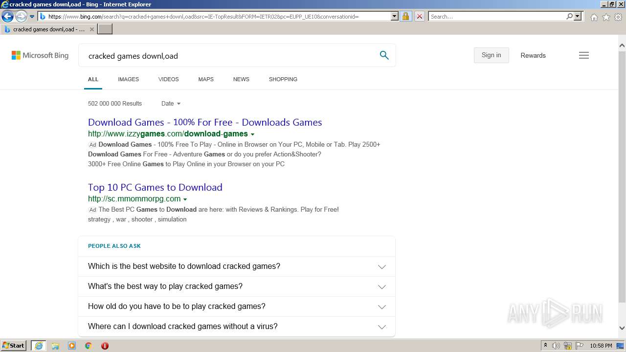Select the ALL results tab
Image resolution: width=626 pixels, height=352 pixels.
click(x=93, y=79)
